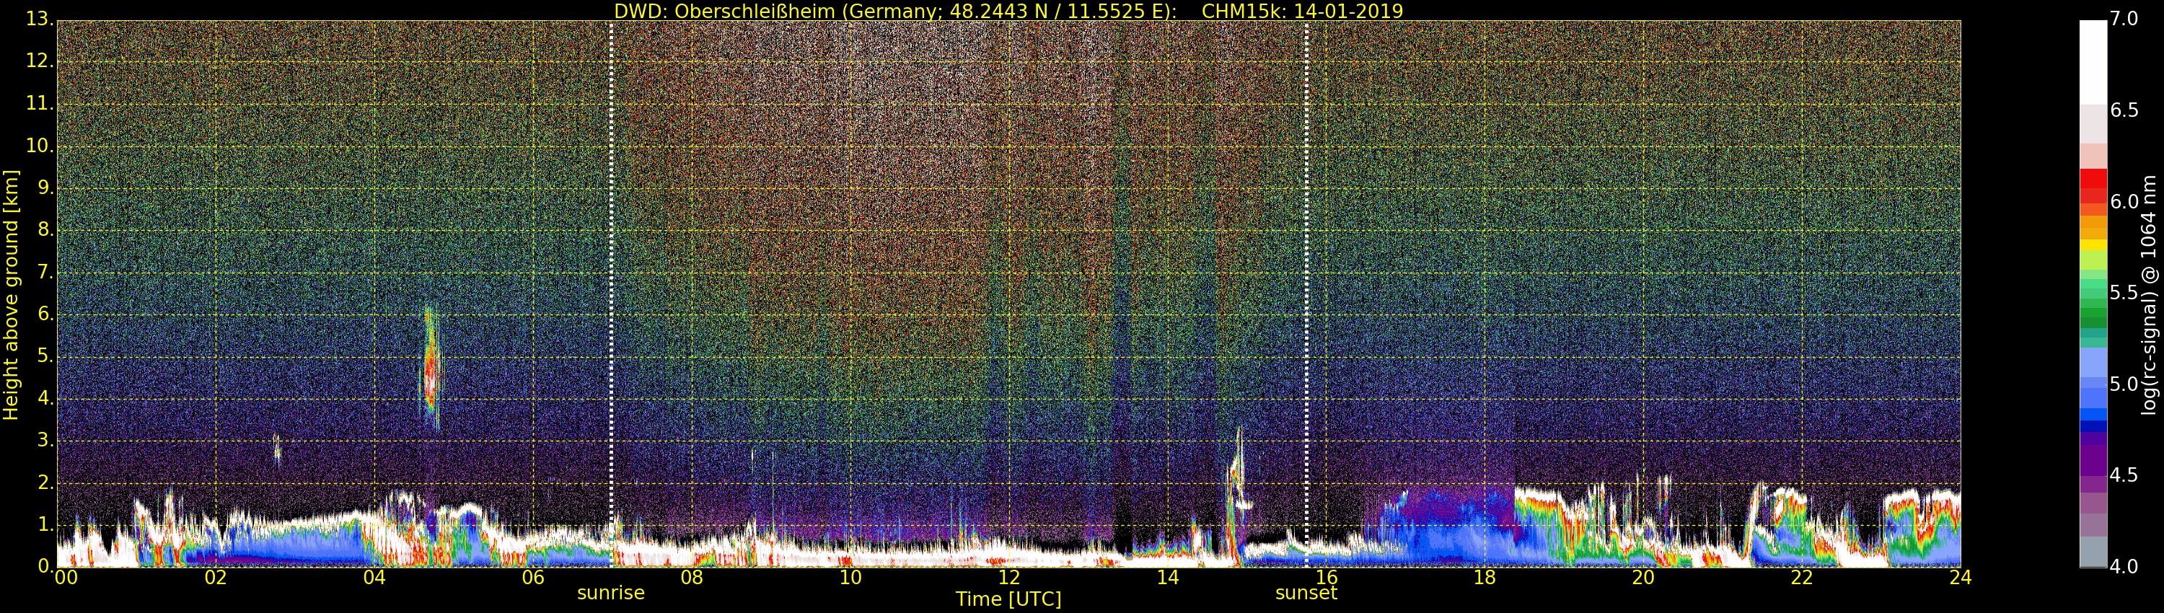Viewport: 2164px width, 613px height.
Task: Click the grey bottom segment of the colorbar
Action: (2093, 552)
